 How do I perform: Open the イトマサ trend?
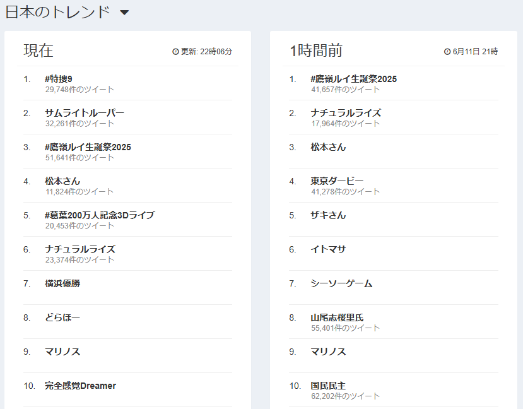(x=328, y=249)
